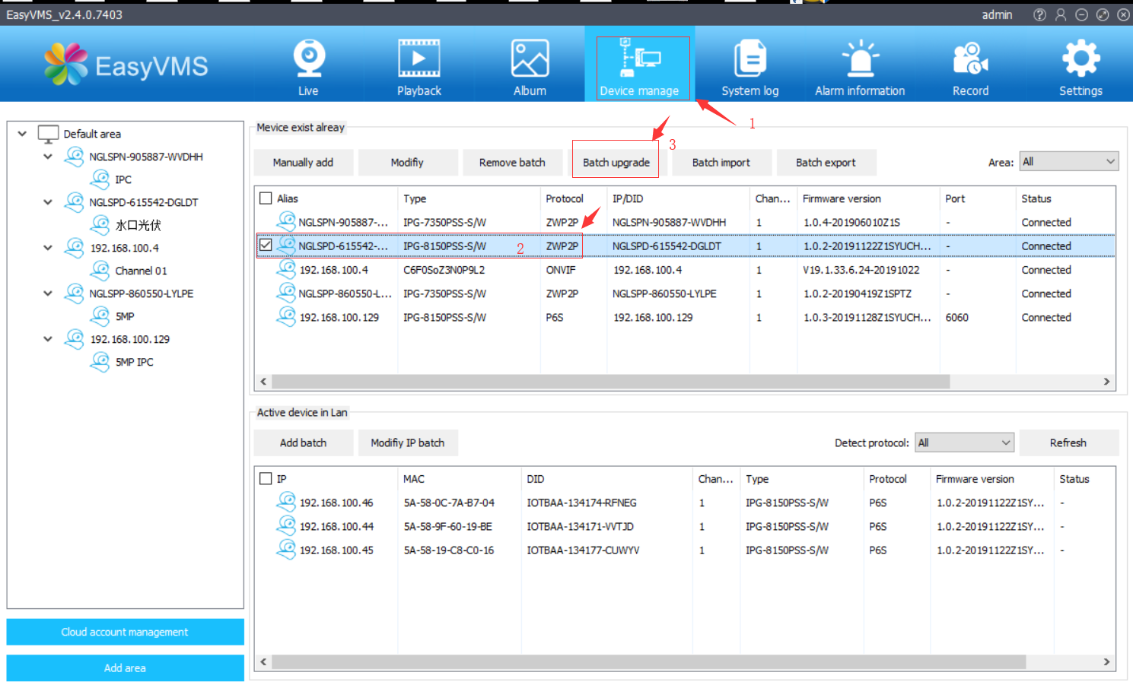Select NGLSPN-905887-WVDHH device in tree
The image size is (1133, 688).
coord(145,157)
